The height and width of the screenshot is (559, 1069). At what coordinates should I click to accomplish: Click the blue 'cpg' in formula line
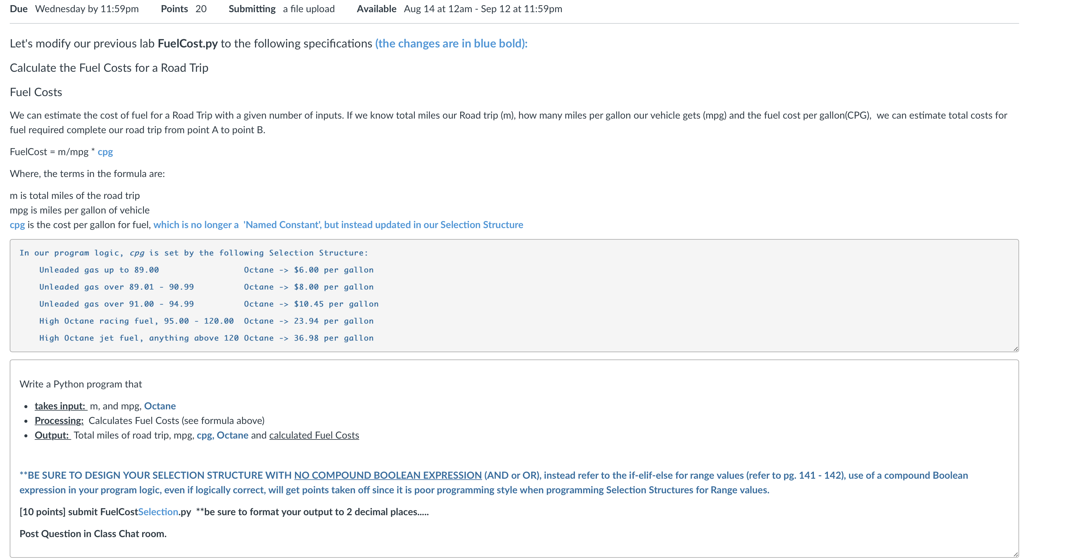(105, 152)
